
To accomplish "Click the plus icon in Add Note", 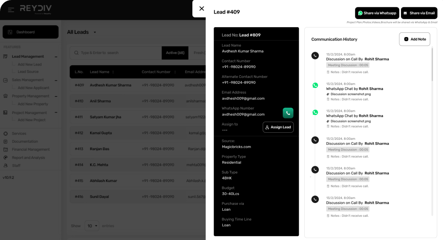I will [x=406, y=39].
